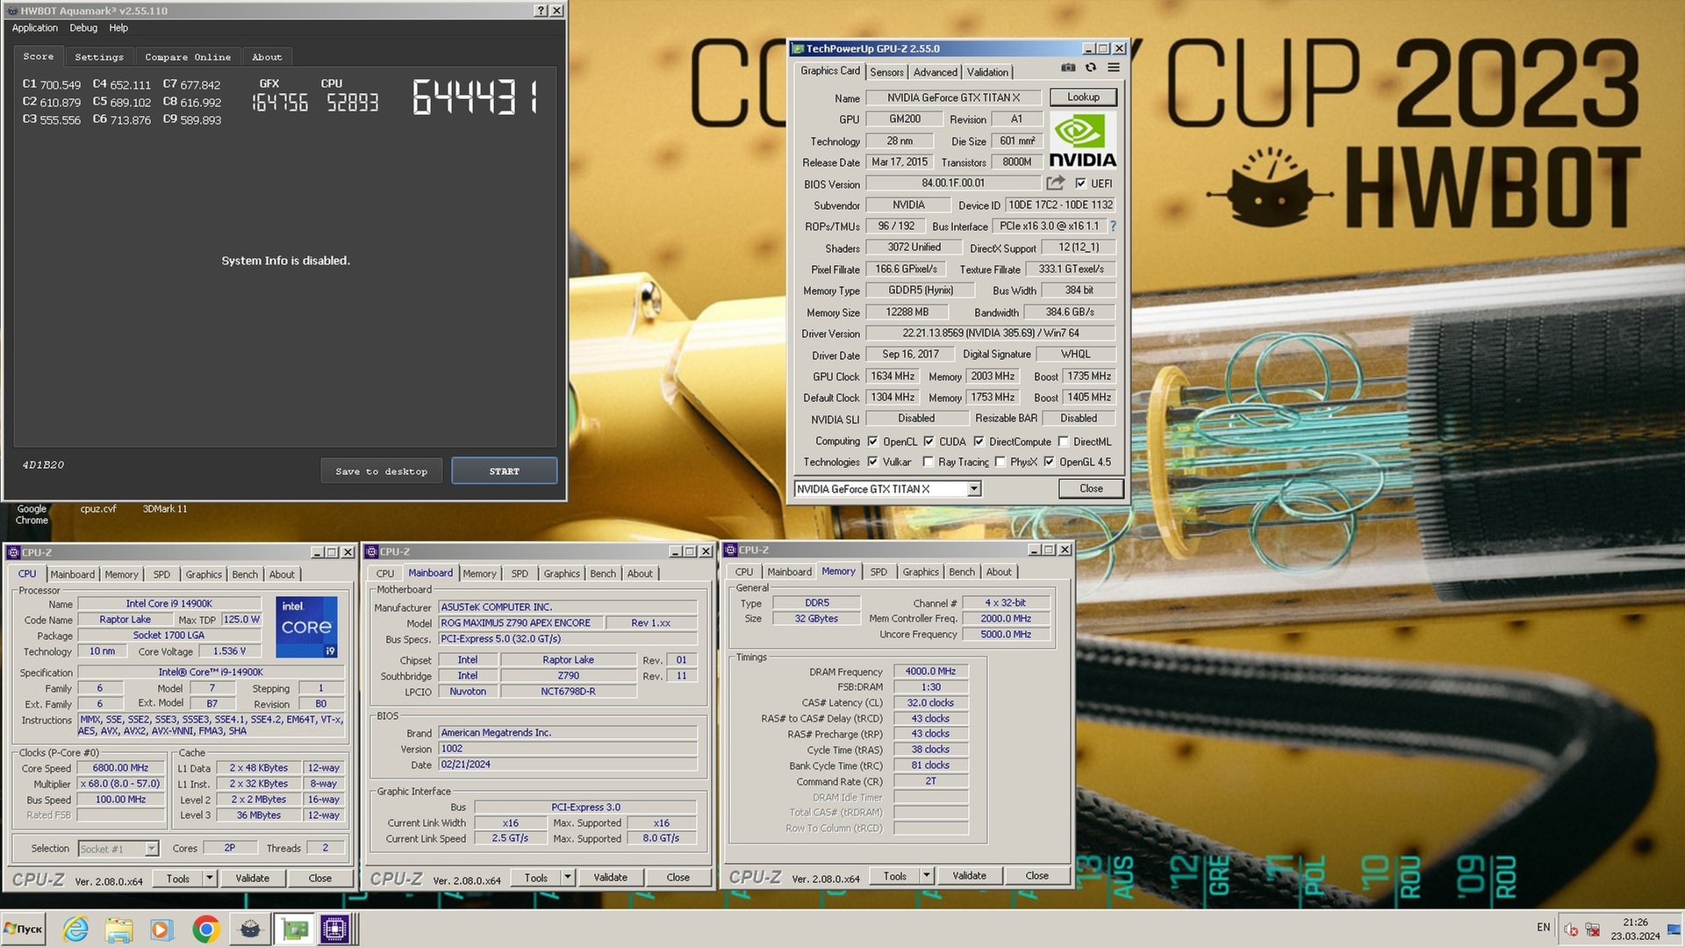
Task: Click Validate in CPU-Z CPU window
Action: click(x=252, y=878)
